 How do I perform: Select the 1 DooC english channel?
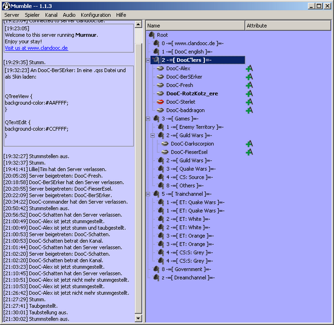point(187,52)
